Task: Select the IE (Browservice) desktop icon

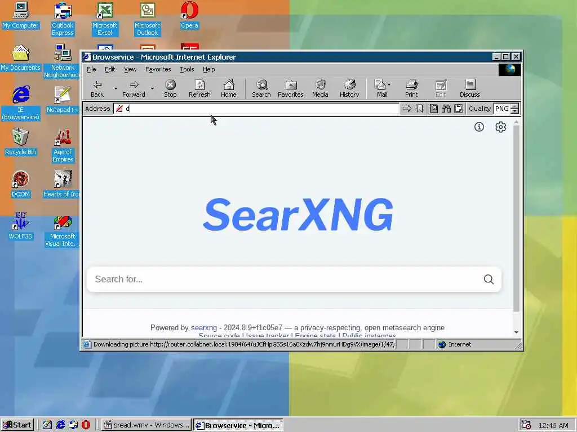Action: (21, 103)
